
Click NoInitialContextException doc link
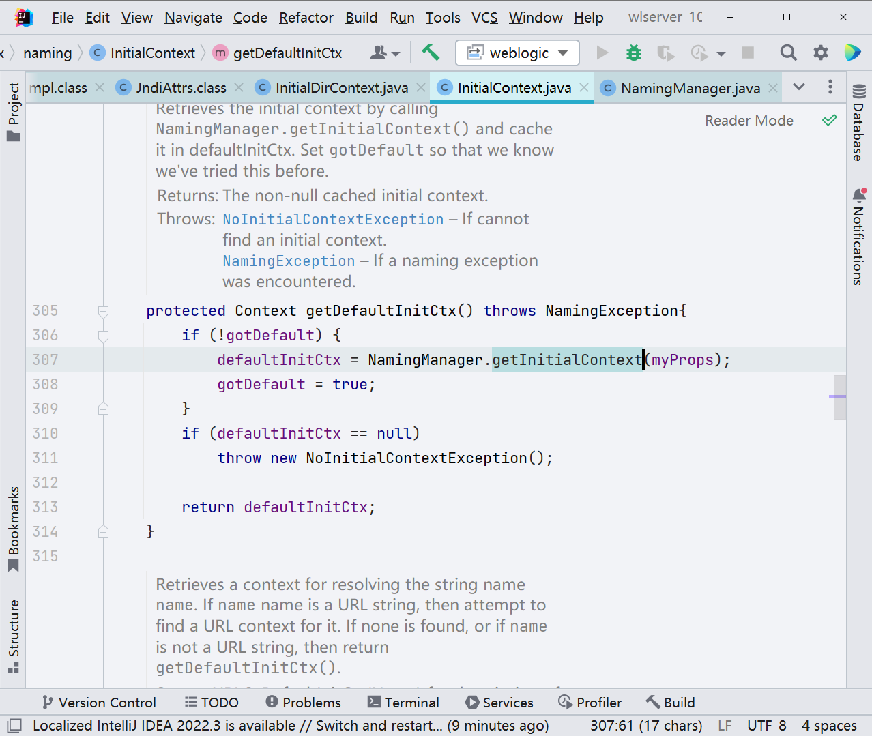pyautogui.click(x=333, y=219)
